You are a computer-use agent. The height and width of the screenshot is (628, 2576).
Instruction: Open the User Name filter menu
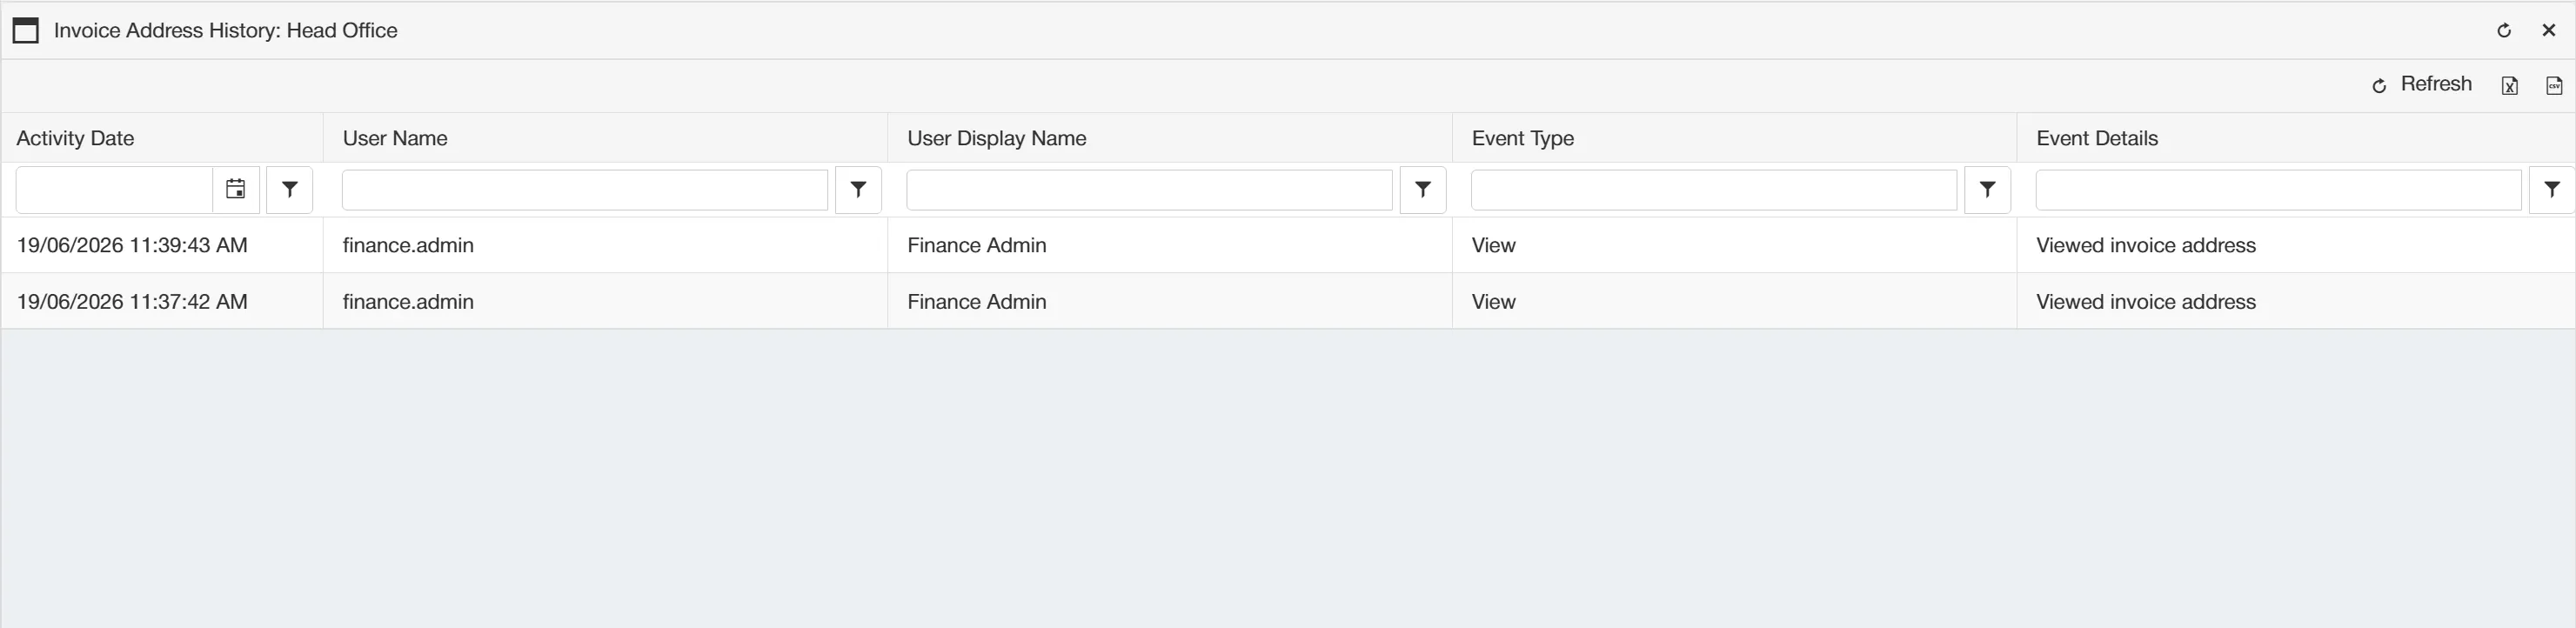click(859, 190)
